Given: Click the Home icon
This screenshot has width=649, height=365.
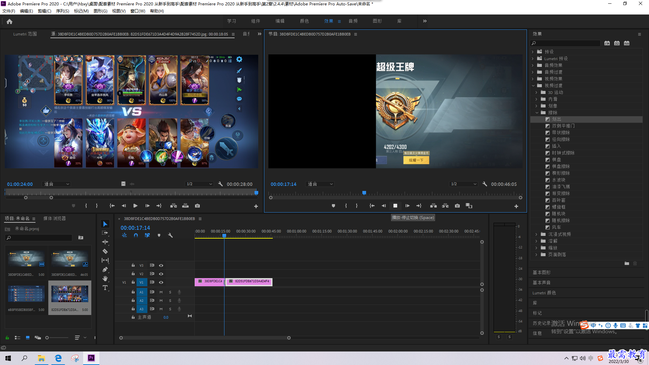Looking at the screenshot, I should click(9, 21).
